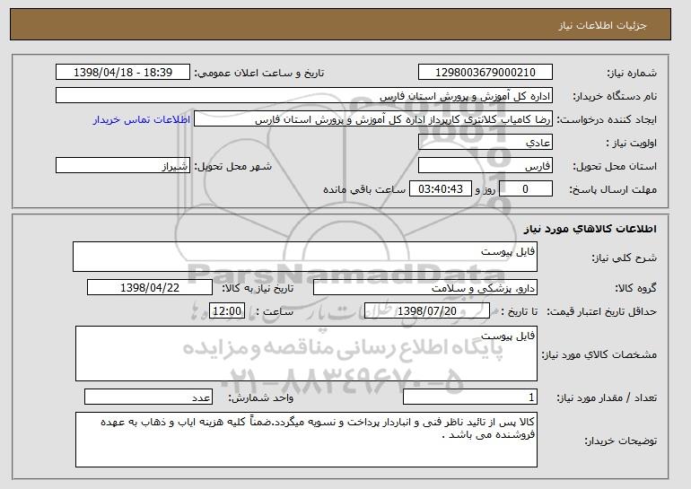Click the label اولویت نیاز
The height and width of the screenshot is (489, 691).
(x=631, y=144)
